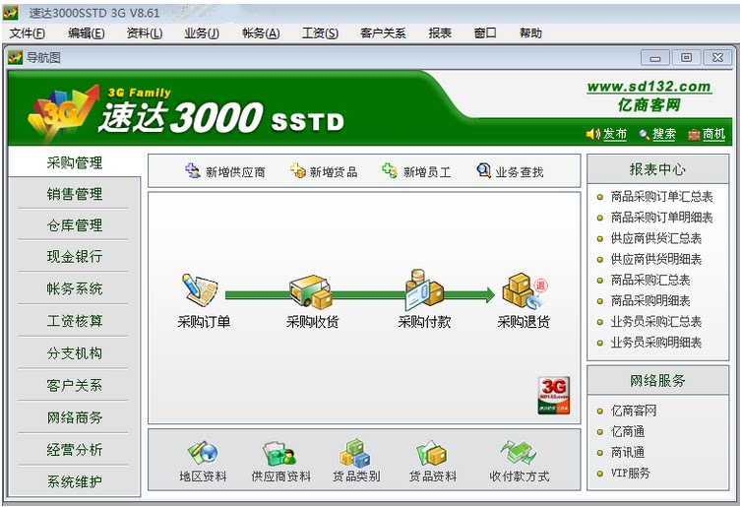
Task: Select the 采购管理 sidebar tab
Action: [x=74, y=162]
